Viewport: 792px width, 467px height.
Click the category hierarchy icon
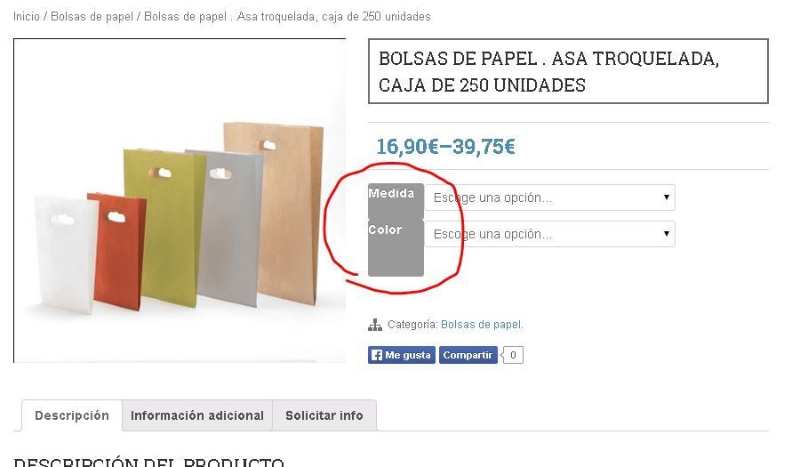coord(375,325)
